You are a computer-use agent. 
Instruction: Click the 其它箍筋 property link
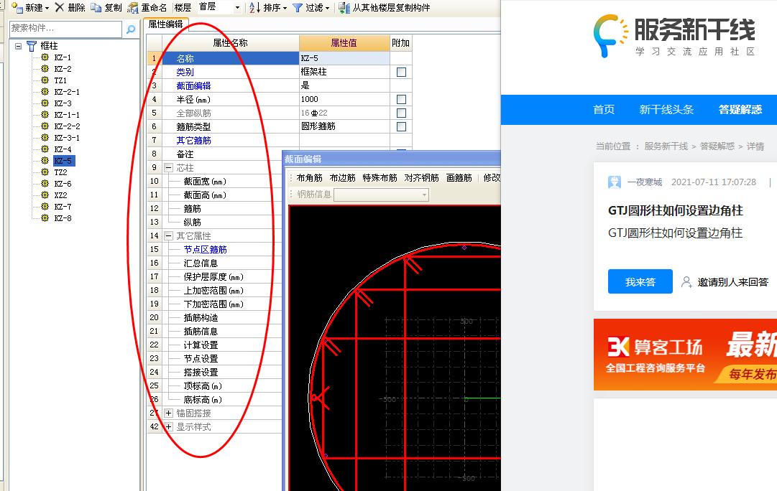point(194,141)
